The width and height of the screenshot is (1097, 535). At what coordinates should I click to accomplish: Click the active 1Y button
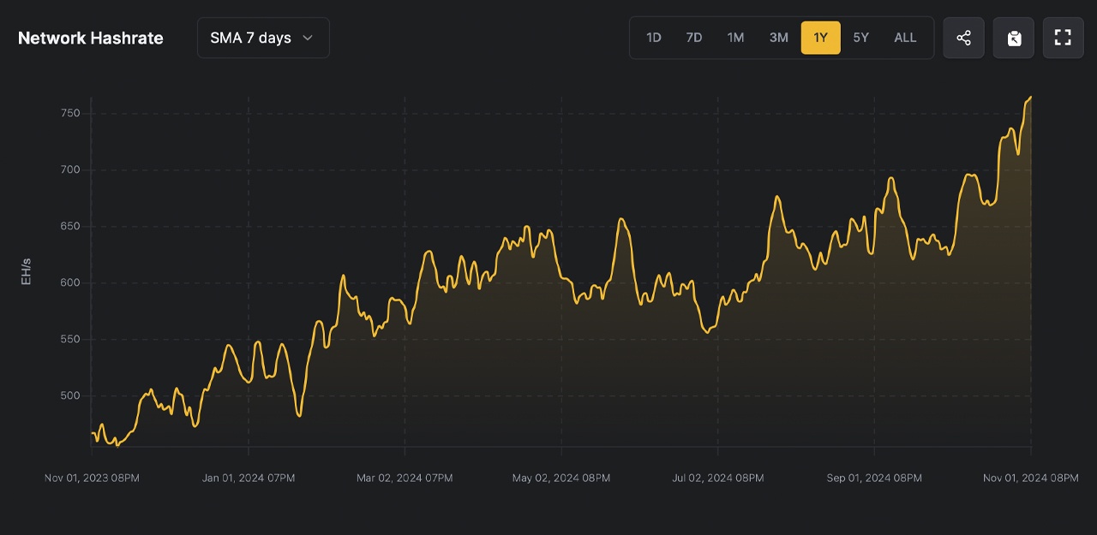(820, 38)
